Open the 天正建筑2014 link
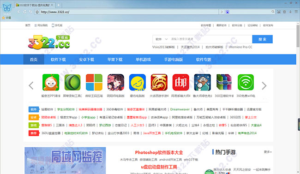This screenshot has height=174, width=300. (x=190, y=47)
